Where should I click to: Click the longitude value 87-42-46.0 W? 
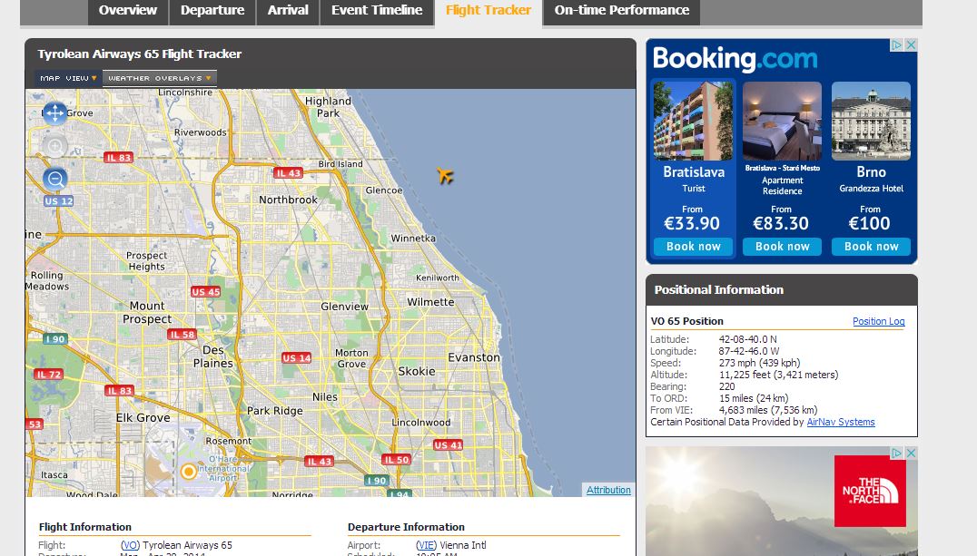pyautogui.click(x=749, y=351)
